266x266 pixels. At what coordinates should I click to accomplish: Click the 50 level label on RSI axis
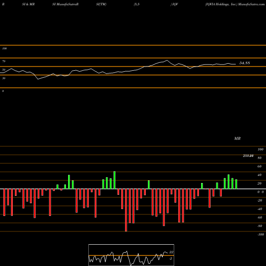click(x=4, y=70)
